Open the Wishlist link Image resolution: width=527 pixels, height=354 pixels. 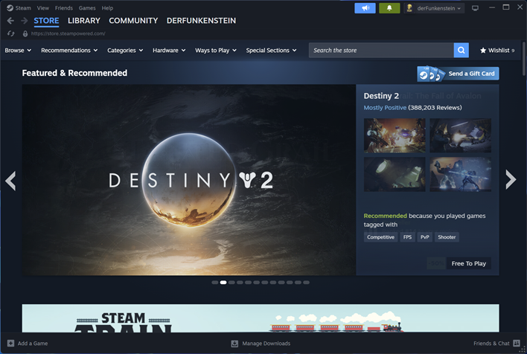coord(497,51)
